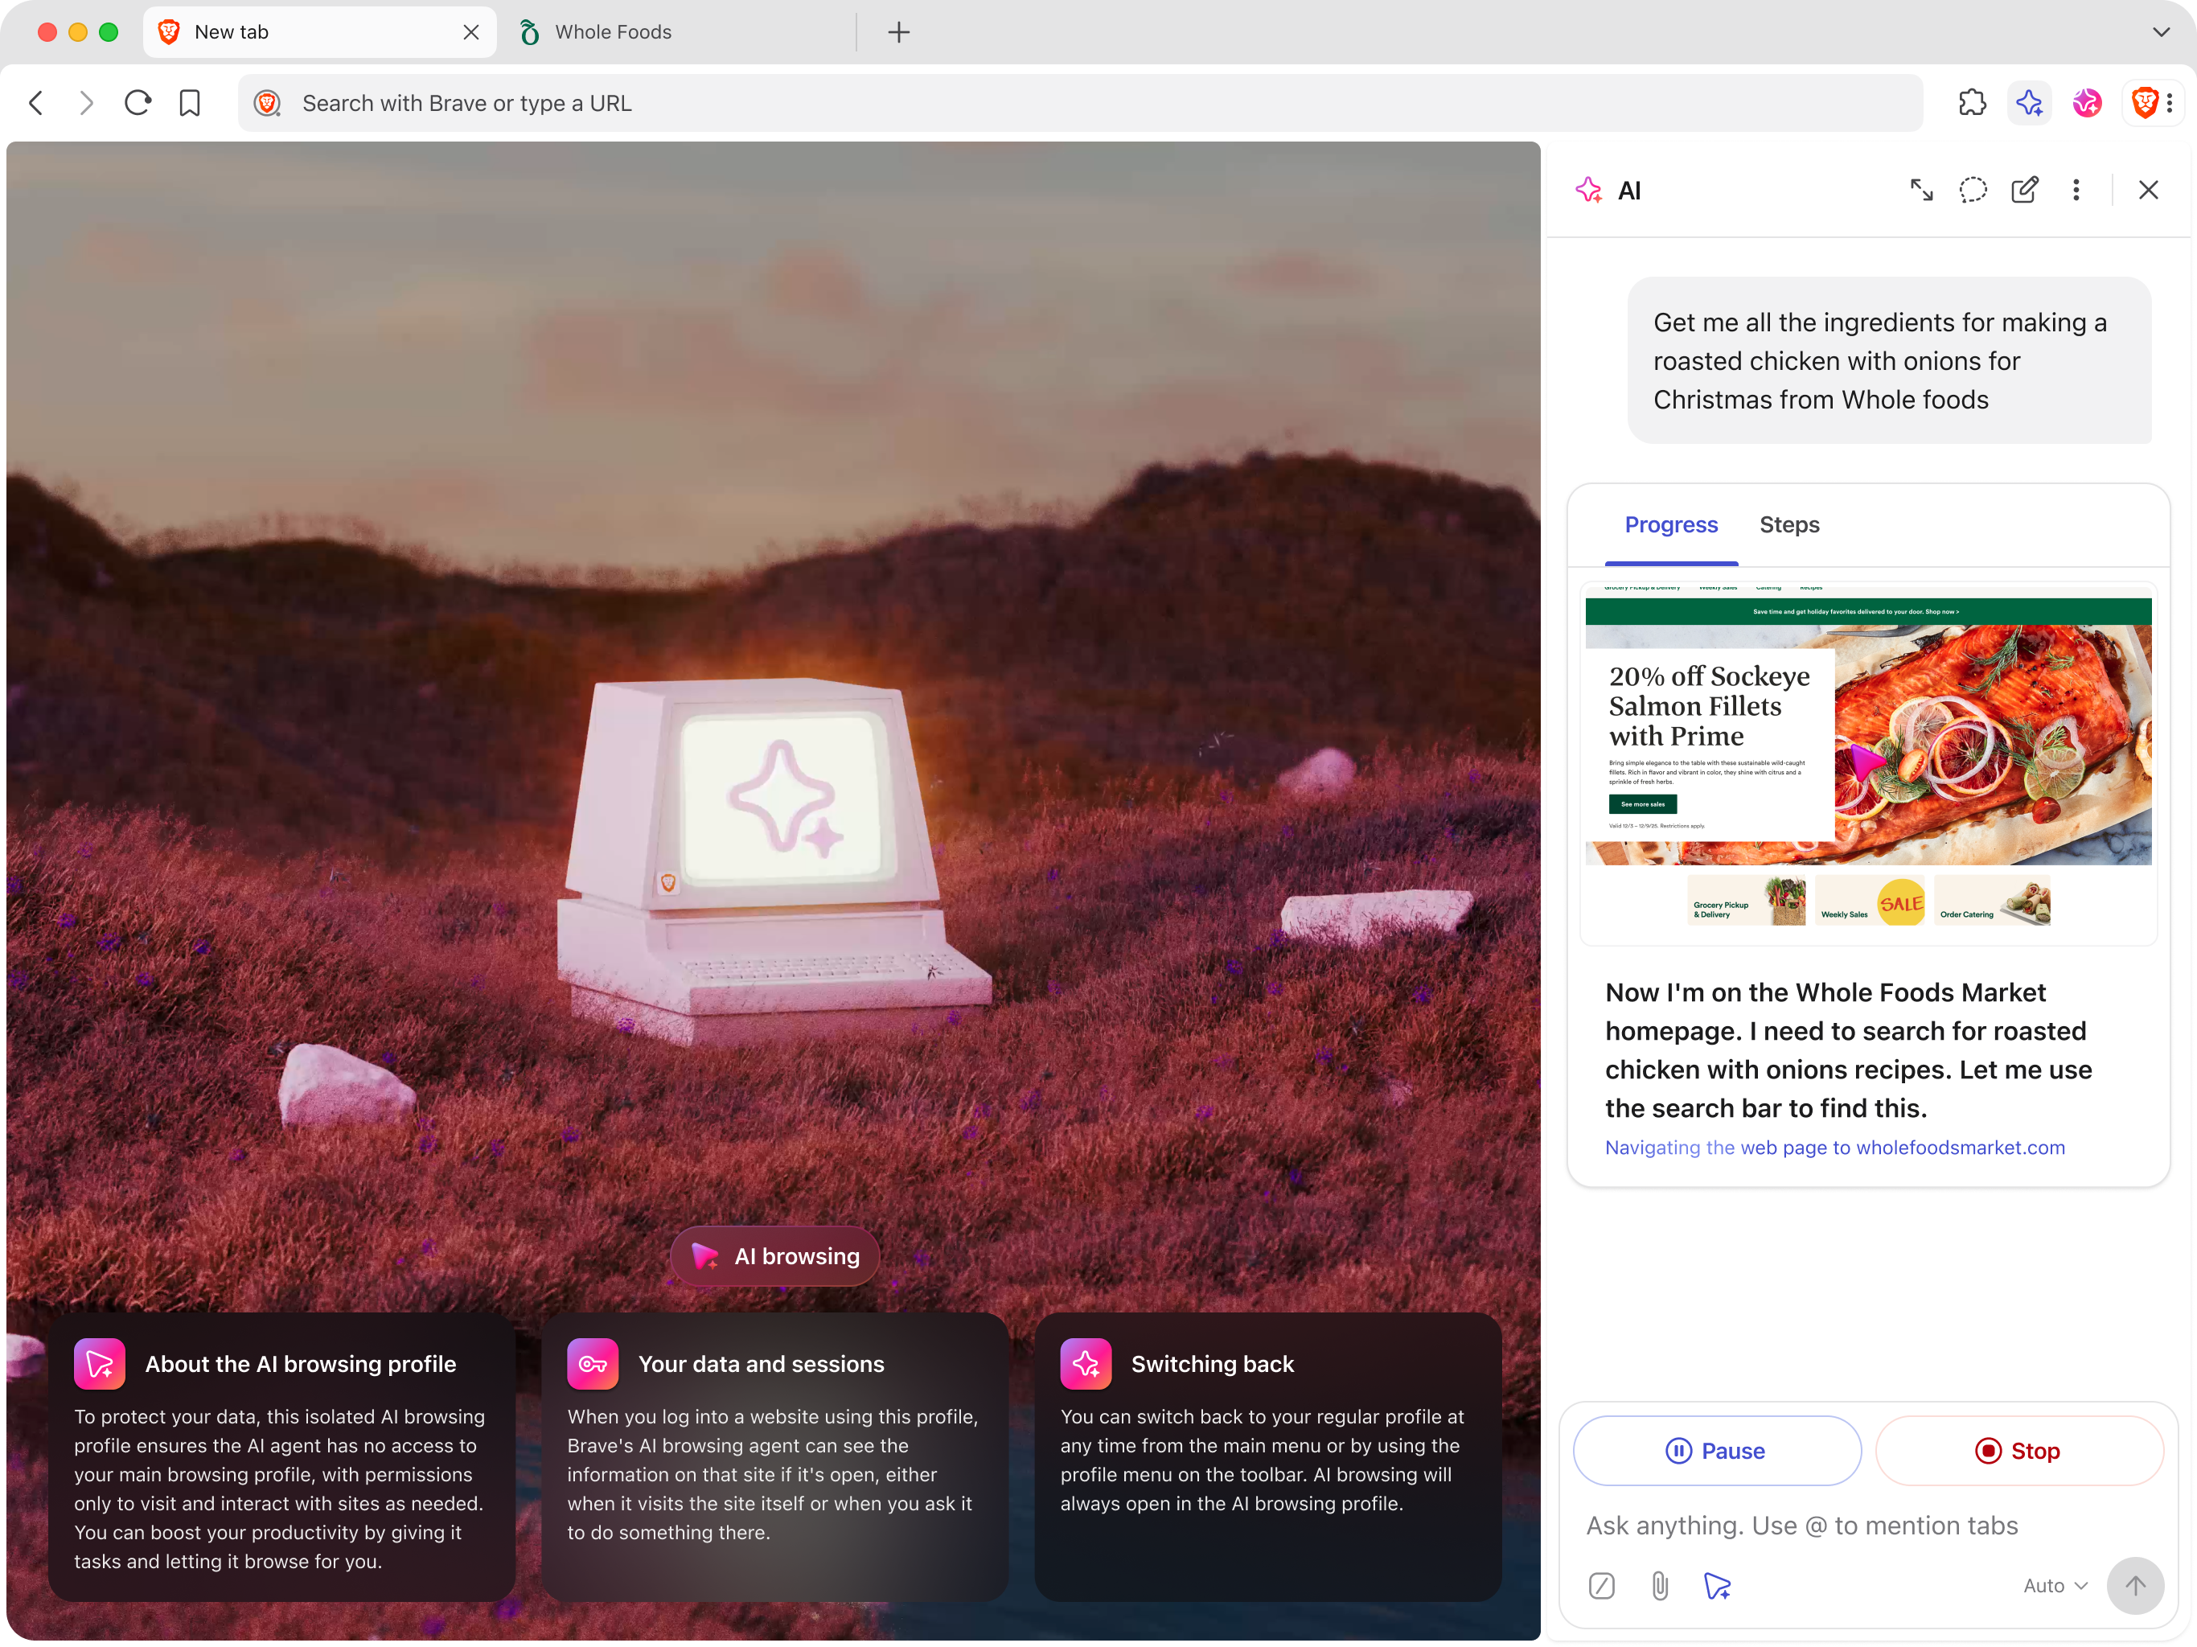
Task: Open the AI browsing profile avatar
Action: click(x=2087, y=102)
